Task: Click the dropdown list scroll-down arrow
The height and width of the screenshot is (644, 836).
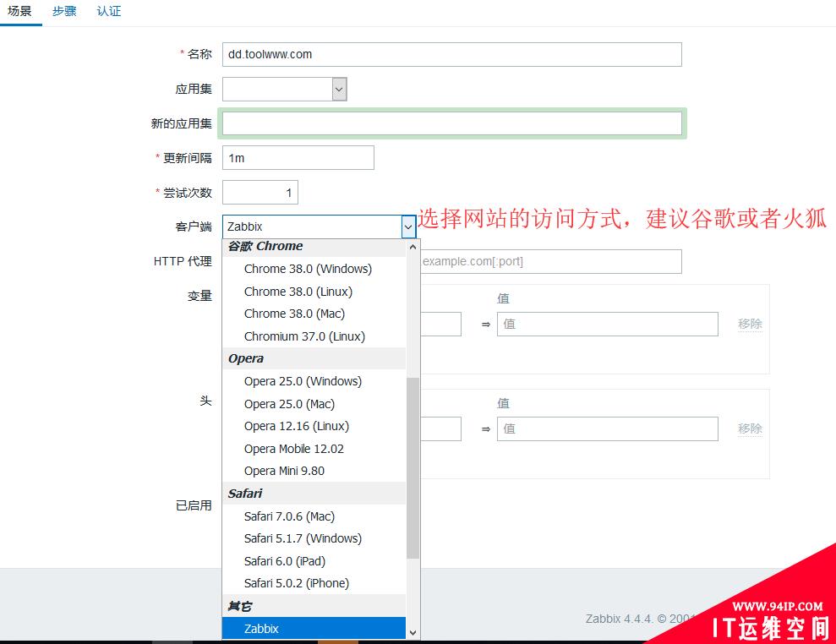Action: coord(413,633)
